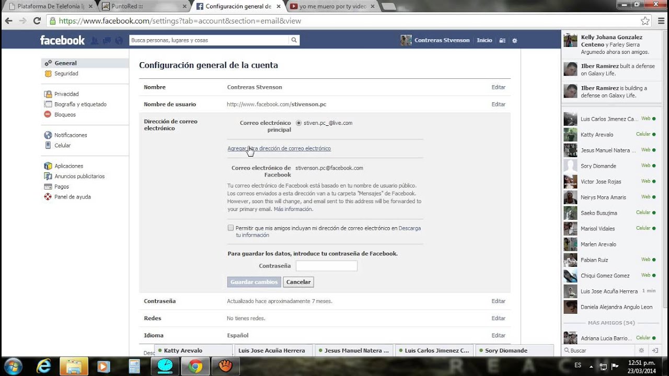Open chat with Marisol Vidales
Viewport: 669px width, 376px height.
[x=609, y=229]
